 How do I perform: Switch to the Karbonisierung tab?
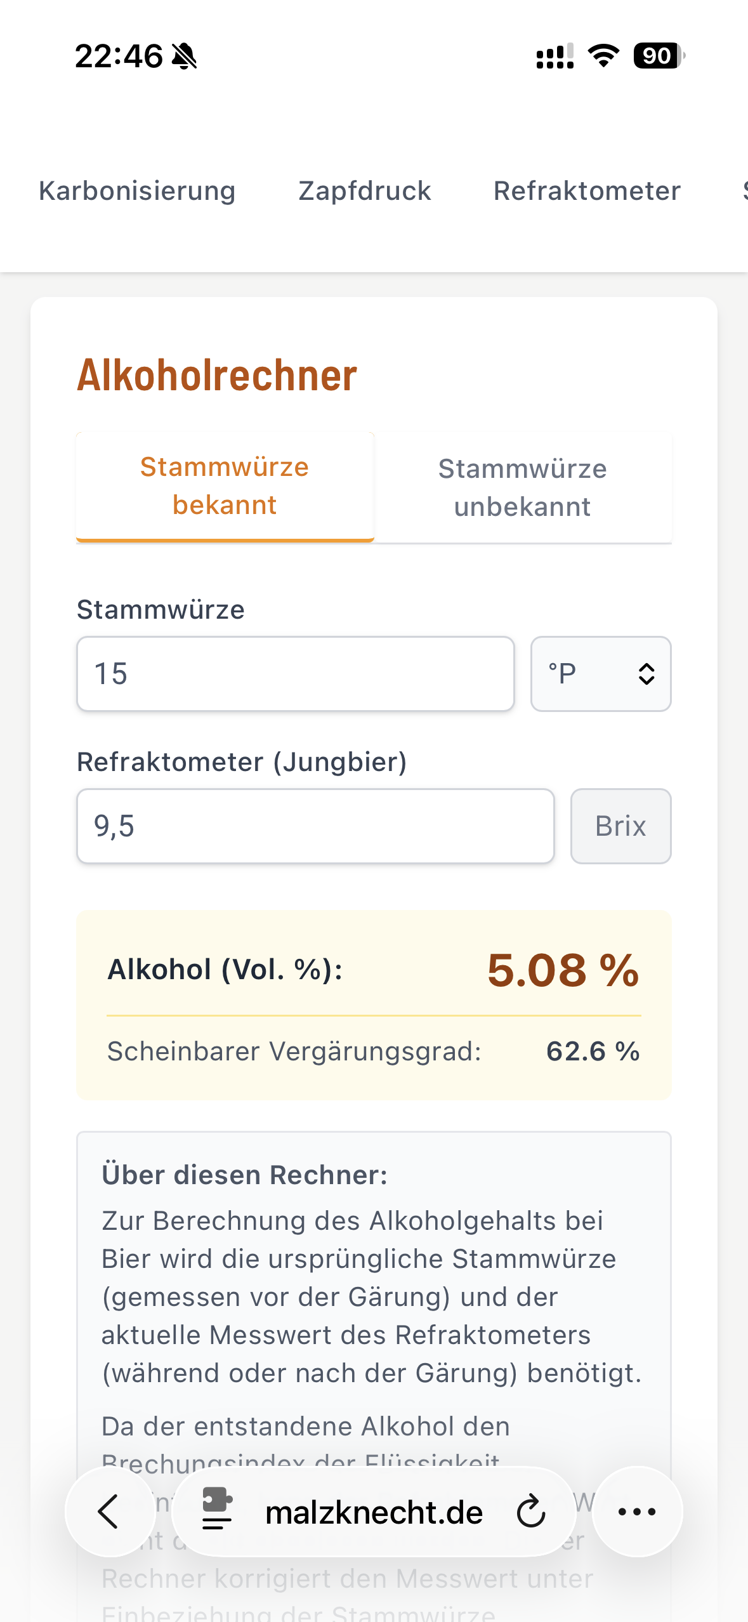pos(137,191)
